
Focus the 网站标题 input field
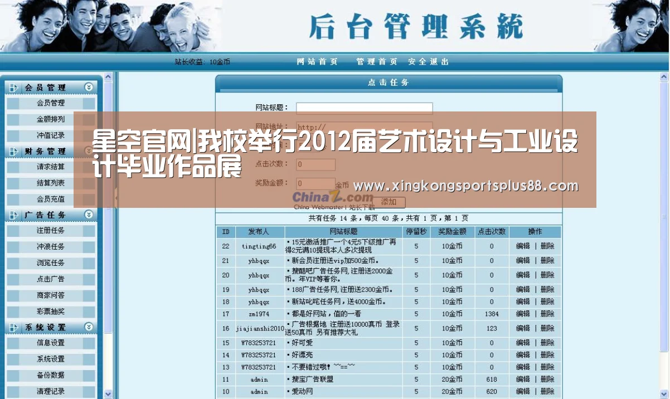tap(365, 108)
